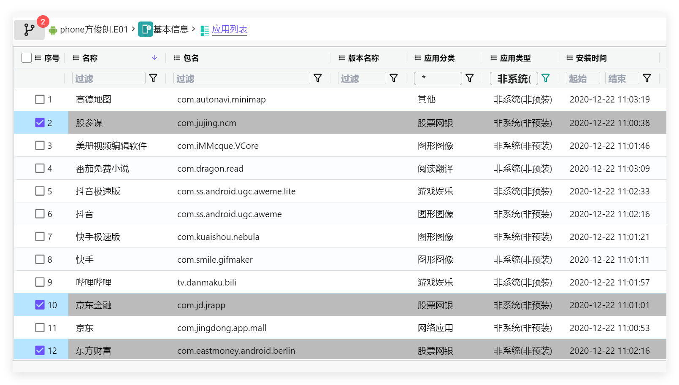Viewport: 679px width, 385px height.
Task: Click menu icon of 应用分类 header
Action: point(418,58)
